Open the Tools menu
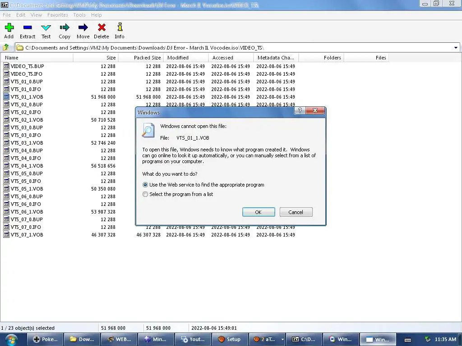The image size is (462, 346). pyautogui.click(x=79, y=15)
